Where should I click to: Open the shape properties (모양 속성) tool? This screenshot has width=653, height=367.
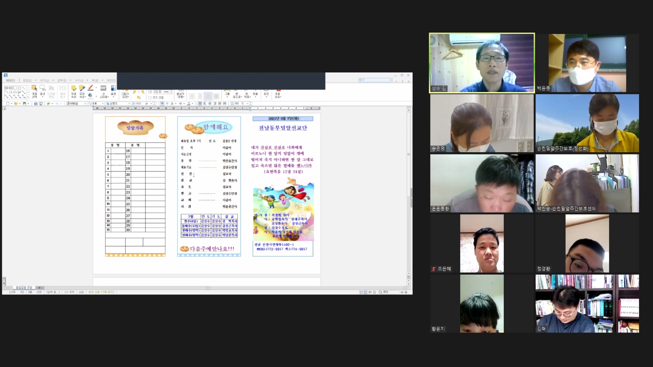[82, 91]
